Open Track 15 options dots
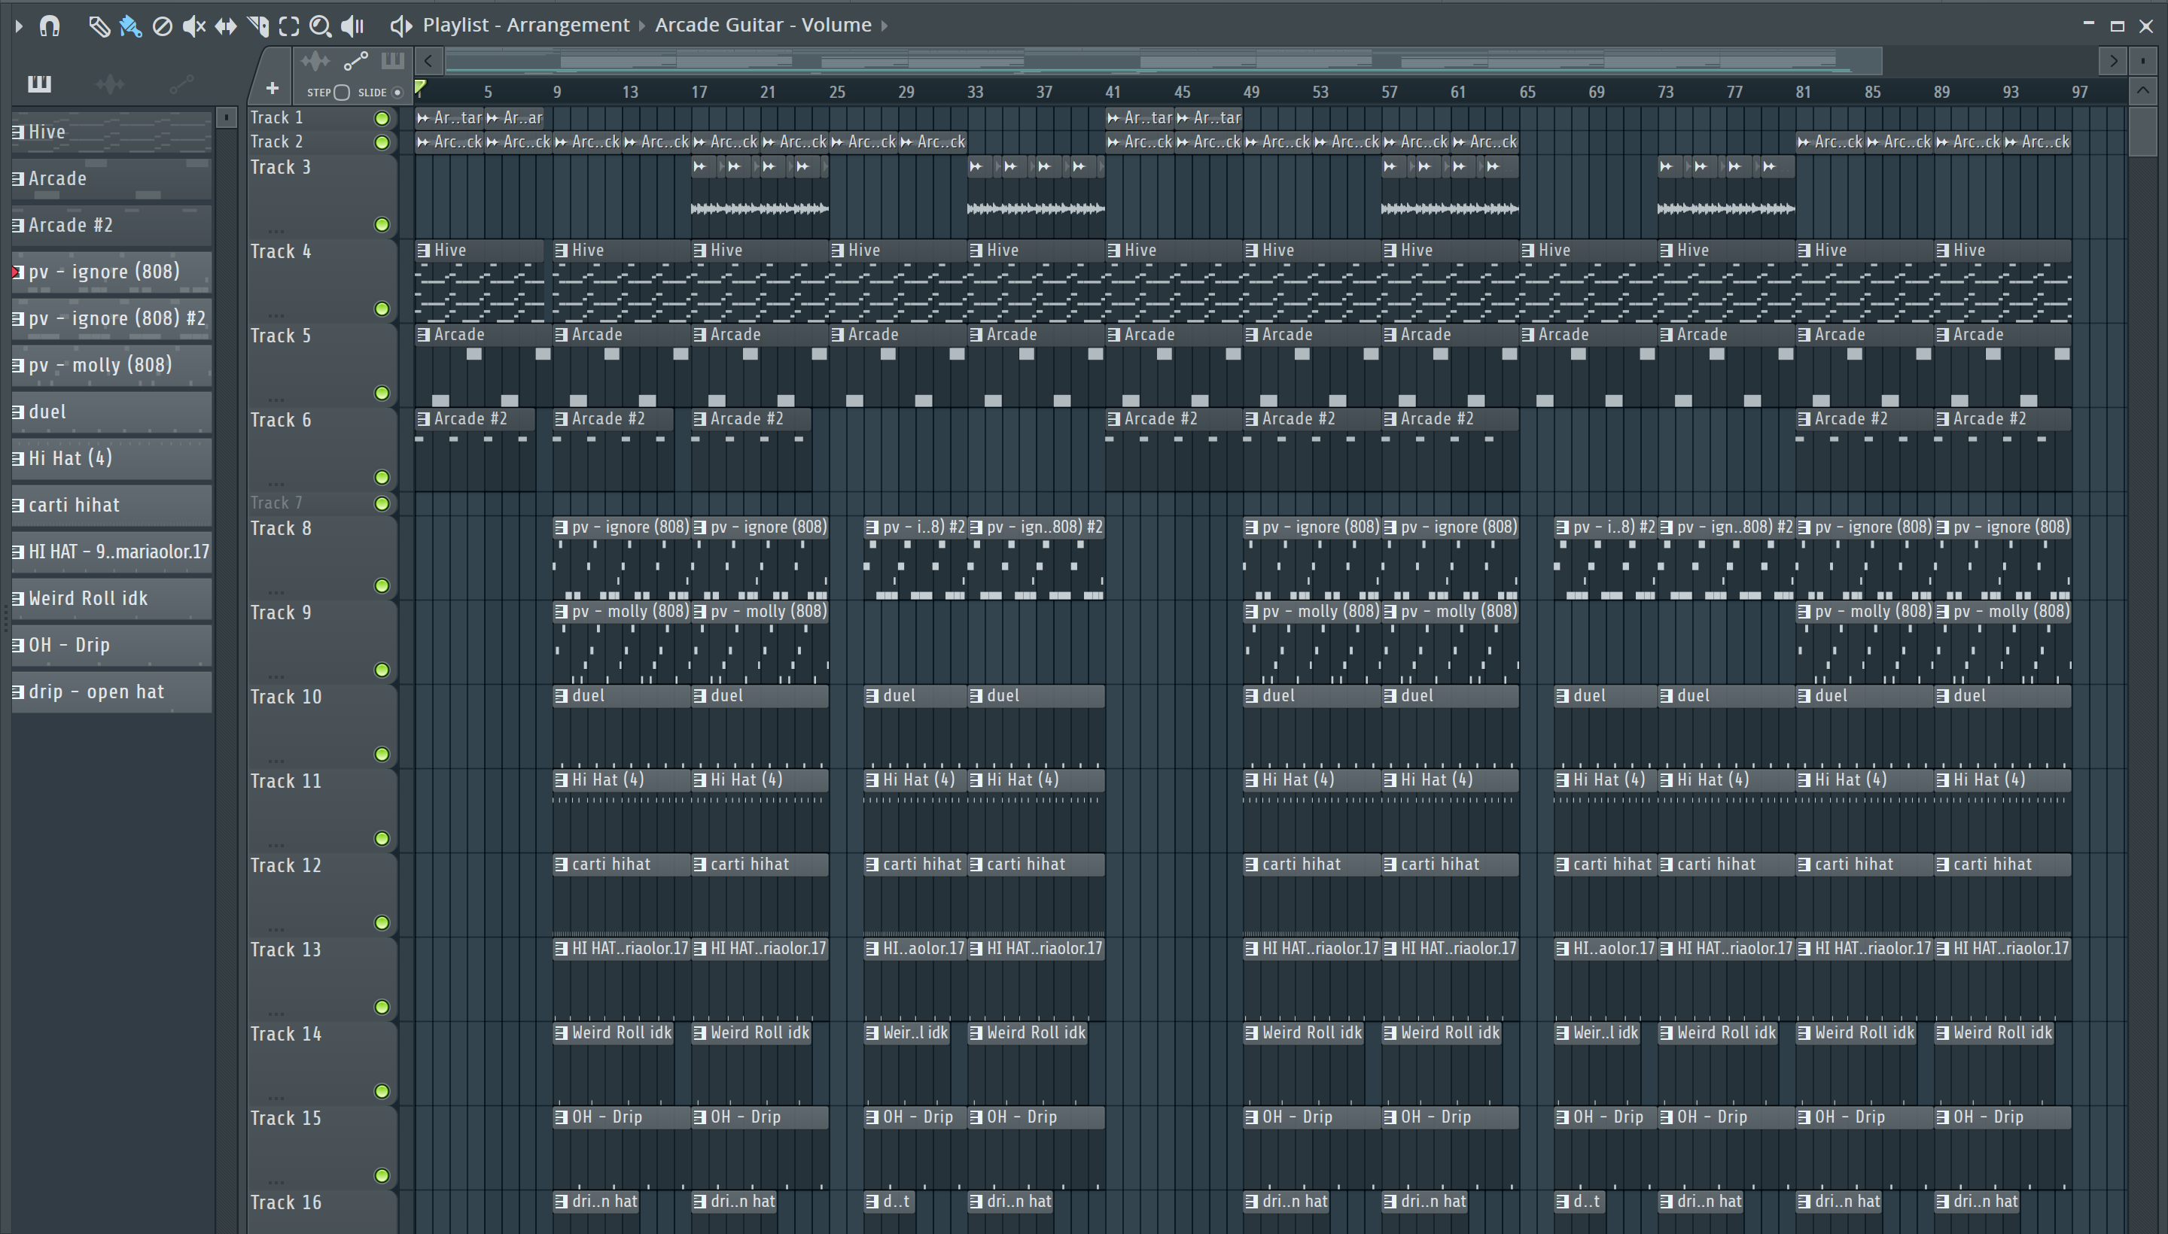This screenshot has width=2168, height=1234. (x=276, y=1182)
